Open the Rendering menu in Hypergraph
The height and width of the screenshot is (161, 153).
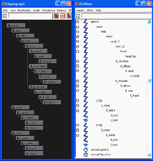pos(49,10)
